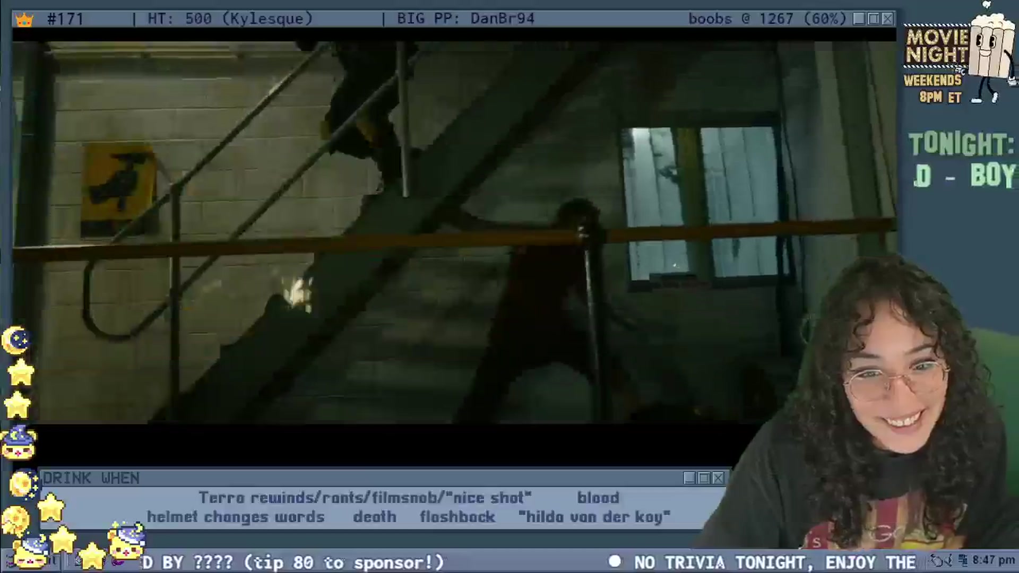Screen dimensions: 1019x573
Task: Click the '1267 (60%)' goal text
Action: (802, 19)
